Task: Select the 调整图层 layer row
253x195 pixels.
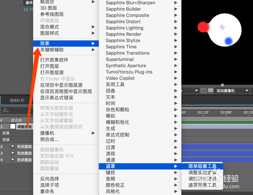Action: [x=16, y=127]
